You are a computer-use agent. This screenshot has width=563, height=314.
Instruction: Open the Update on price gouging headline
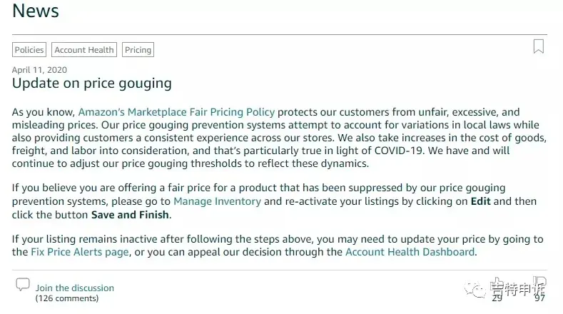tap(92, 83)
